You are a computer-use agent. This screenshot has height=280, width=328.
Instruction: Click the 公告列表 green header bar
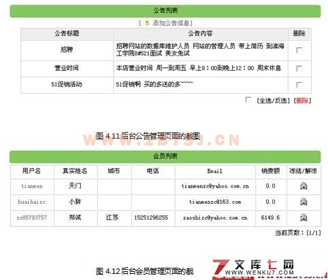click(x=165, y=11)
